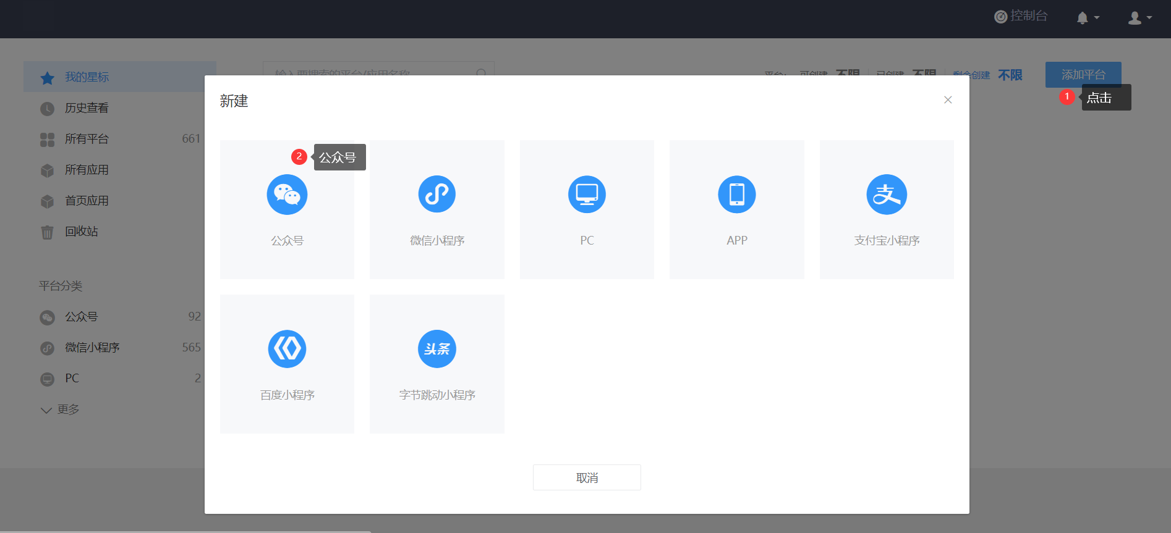Image resolution: width=1171 pixels, height=533 pixels.
Task: Click the mini-program icon beside sidebar 微信小程序
Action: 48,348
